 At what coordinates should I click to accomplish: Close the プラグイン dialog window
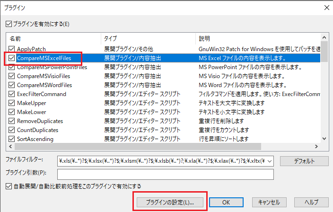pyautogui.click(x=327, y=8)
